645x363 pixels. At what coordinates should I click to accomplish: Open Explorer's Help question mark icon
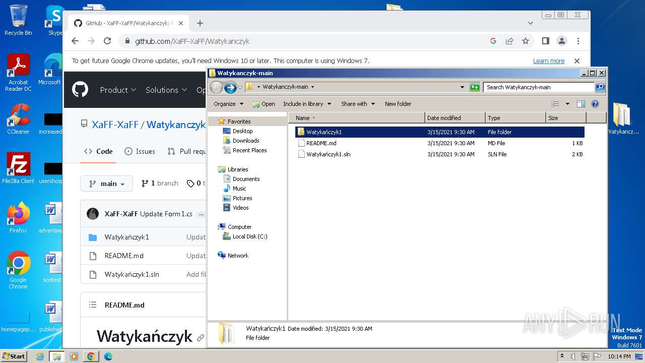coord(595,104)
